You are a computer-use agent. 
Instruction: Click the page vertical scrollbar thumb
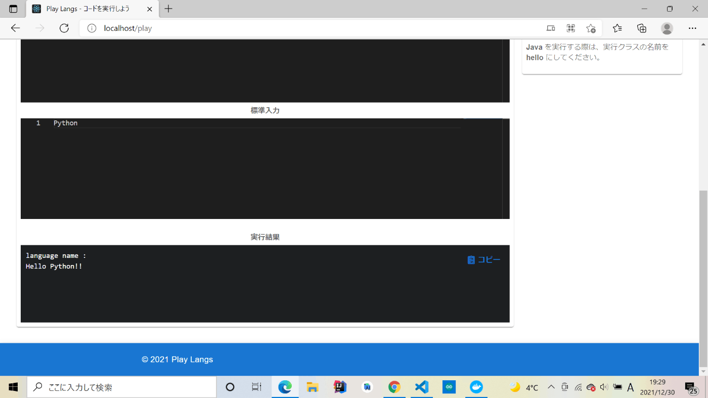pyautogui.click(x=703, y=278)
